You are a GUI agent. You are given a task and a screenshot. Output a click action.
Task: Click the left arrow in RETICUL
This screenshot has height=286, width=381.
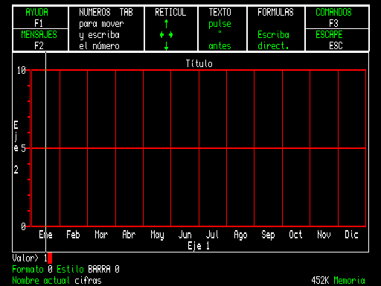click(x=161, y=35)
